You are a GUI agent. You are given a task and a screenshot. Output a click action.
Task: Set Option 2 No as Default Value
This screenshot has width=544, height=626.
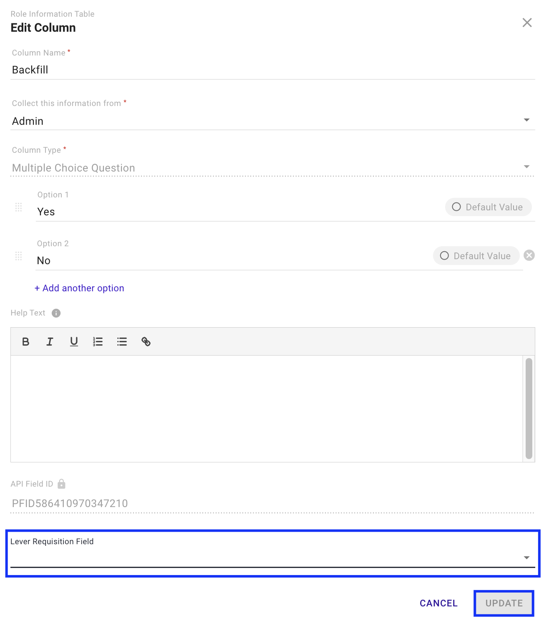[x=476, y=256]
